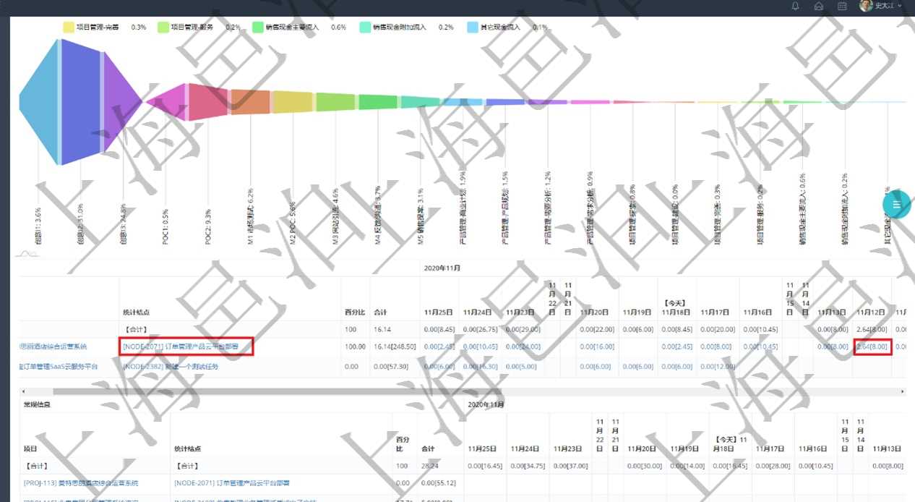915x502 pixels.
Task: Click the 2.64[8.00] value under 11月12日
Action: [871, 347]
